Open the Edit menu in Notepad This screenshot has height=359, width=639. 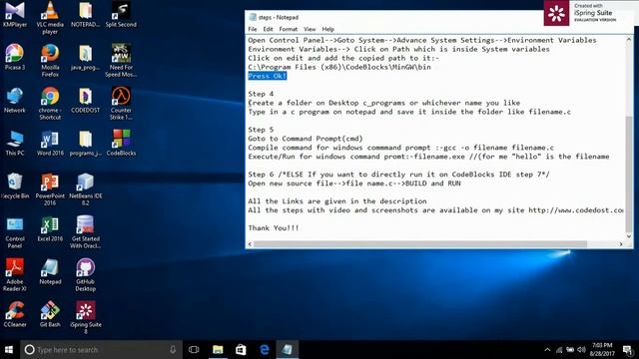click(268, 29)
